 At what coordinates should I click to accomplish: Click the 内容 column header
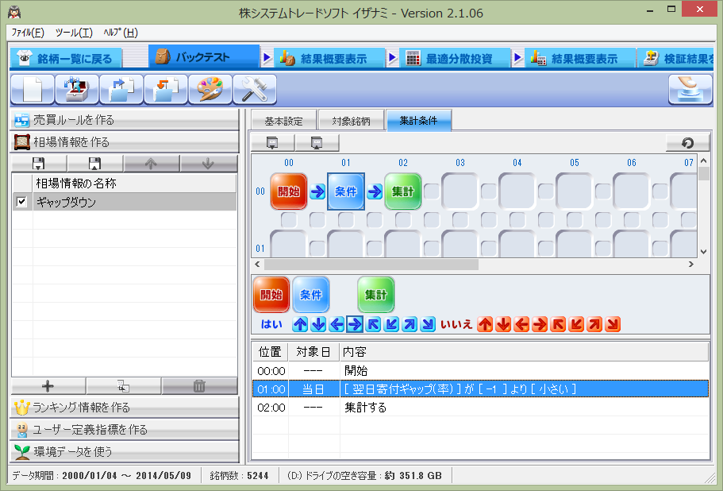pos(524,352)
